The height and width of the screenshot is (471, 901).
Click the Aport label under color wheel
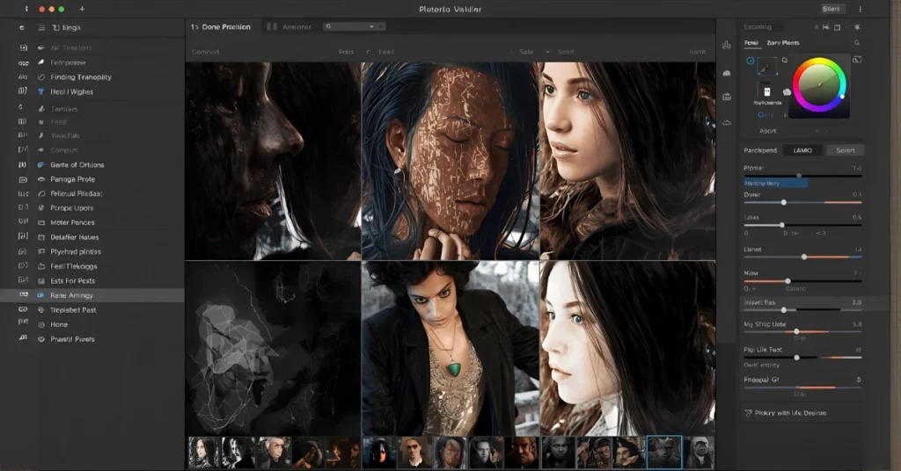click(x=767, y=131)
